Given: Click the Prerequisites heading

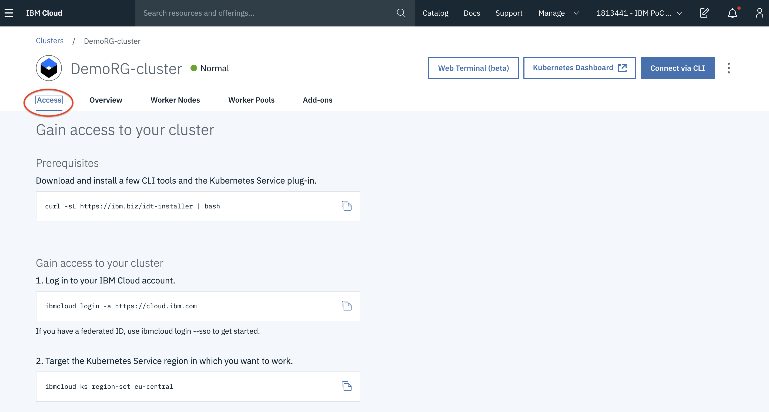Looking at the screenshot, I should point(67,163).
